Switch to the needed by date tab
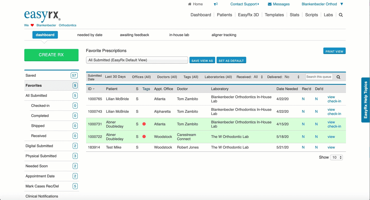This screenshot has width=370, height=200. click(90, 35)
